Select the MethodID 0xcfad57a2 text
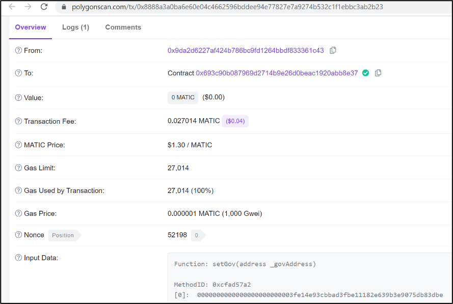Viewport: 453px width, 304px height. 212,285
